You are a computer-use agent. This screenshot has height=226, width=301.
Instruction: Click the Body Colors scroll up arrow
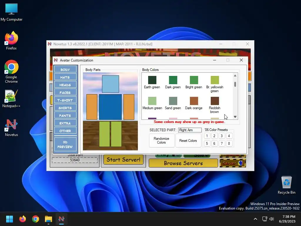pos(235,76)
